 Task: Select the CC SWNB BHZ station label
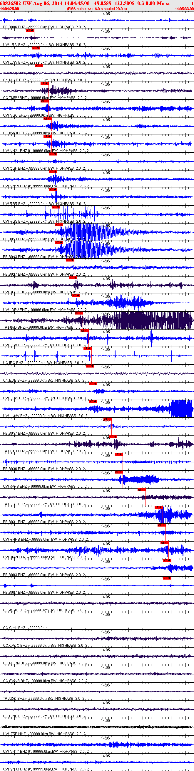tap(46, 681)
